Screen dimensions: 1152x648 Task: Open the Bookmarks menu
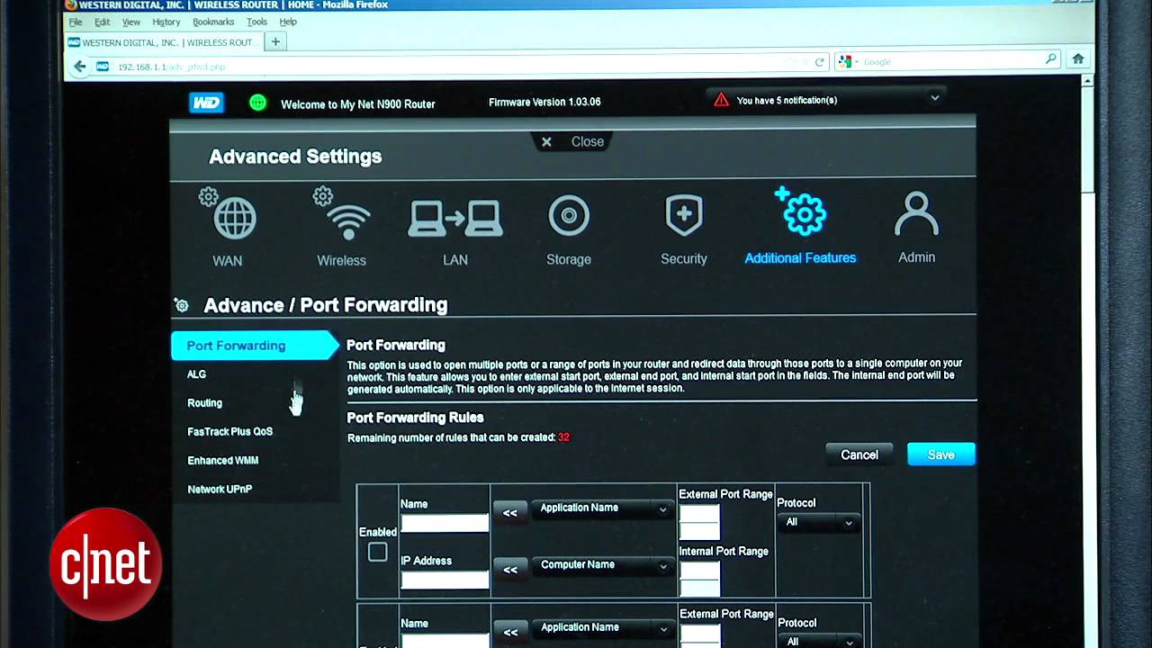[213, 22]
